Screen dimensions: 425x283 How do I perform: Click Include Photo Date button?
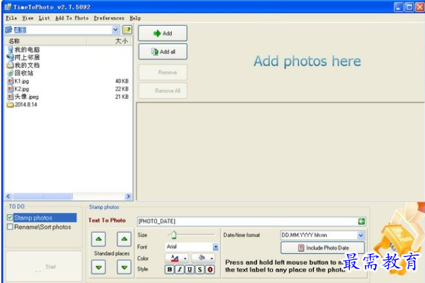click(323, 248)
